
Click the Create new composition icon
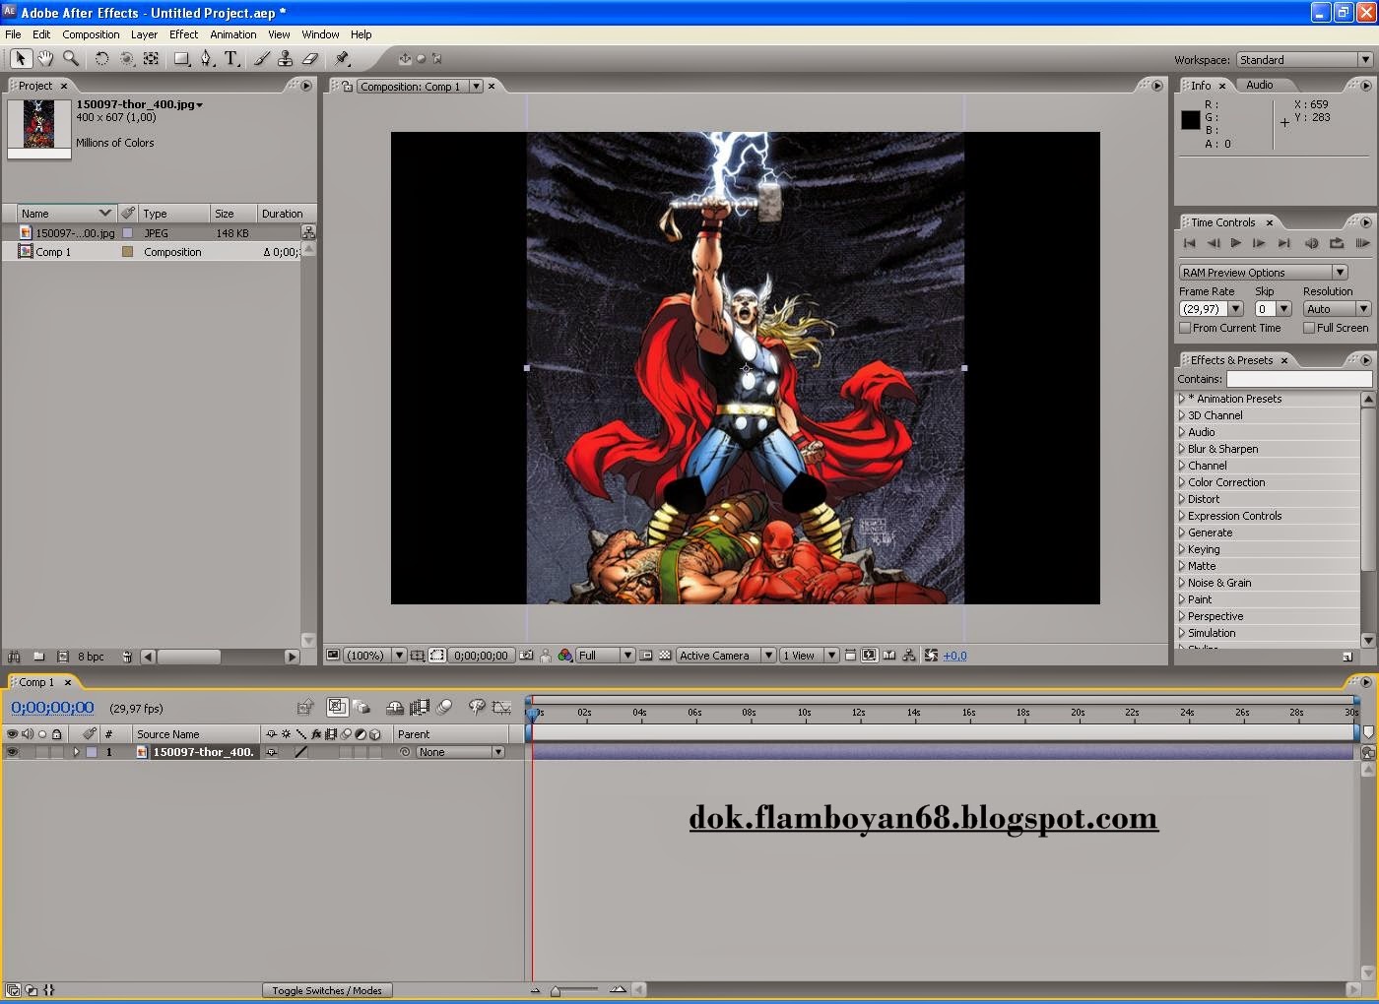pyautogui.click(x=62, y=657)
